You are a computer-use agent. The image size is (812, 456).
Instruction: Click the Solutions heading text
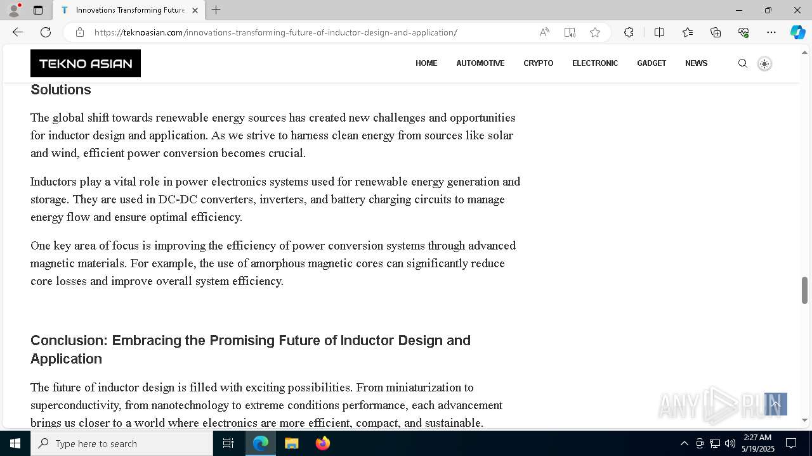pos(61,90)
